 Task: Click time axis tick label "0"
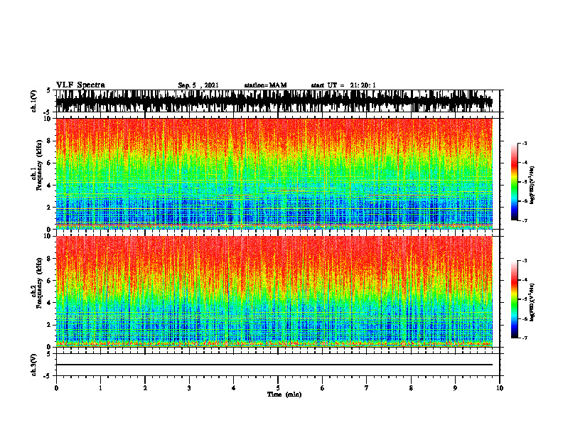coord(56,388)
